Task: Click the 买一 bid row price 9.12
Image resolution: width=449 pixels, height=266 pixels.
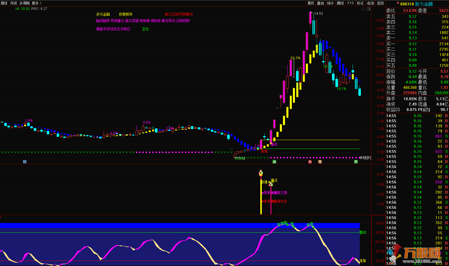Action: pos(413,44)
